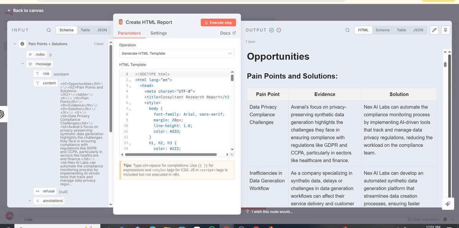
Task: Click the OpenAI icon beside Pain Points + Solutions
Action: tap(23, 44)
